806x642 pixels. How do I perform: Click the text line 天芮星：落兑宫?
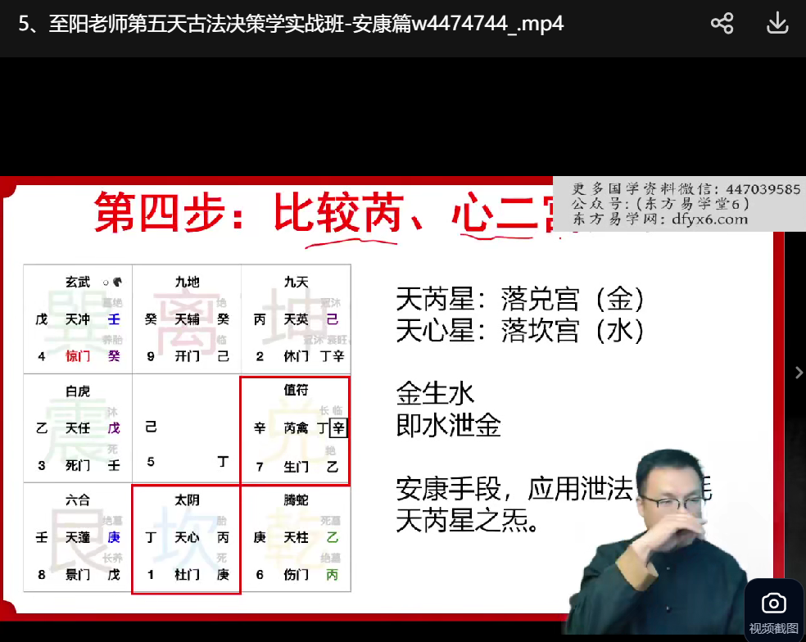tap(519, 299)
